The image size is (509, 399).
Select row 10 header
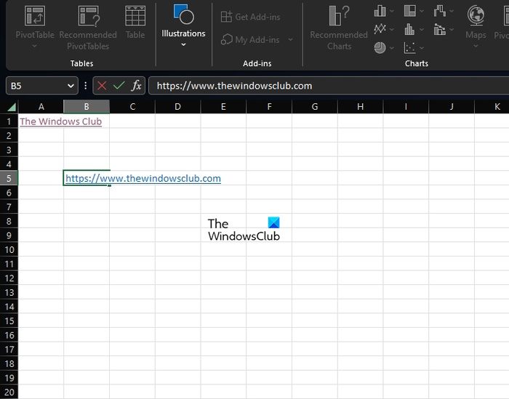[x=9, y=250]
